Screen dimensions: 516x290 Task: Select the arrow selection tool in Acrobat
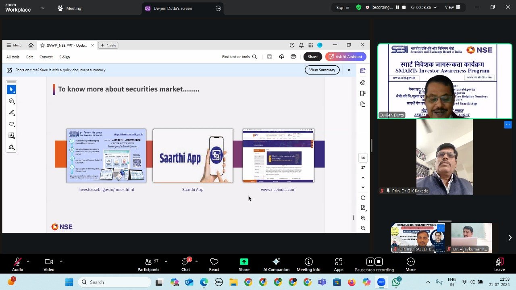(11, 89)
